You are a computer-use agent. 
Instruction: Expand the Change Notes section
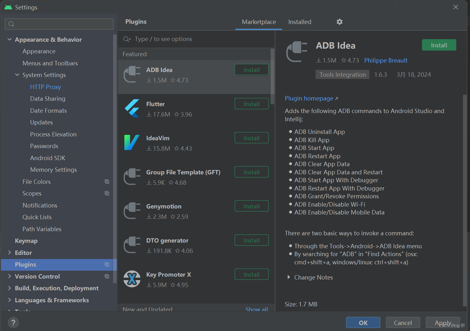tap(288, 277)
